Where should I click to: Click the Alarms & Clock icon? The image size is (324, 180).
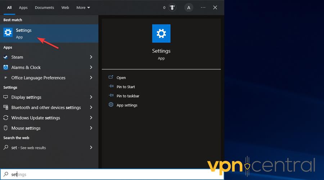(x=5, y=67)
